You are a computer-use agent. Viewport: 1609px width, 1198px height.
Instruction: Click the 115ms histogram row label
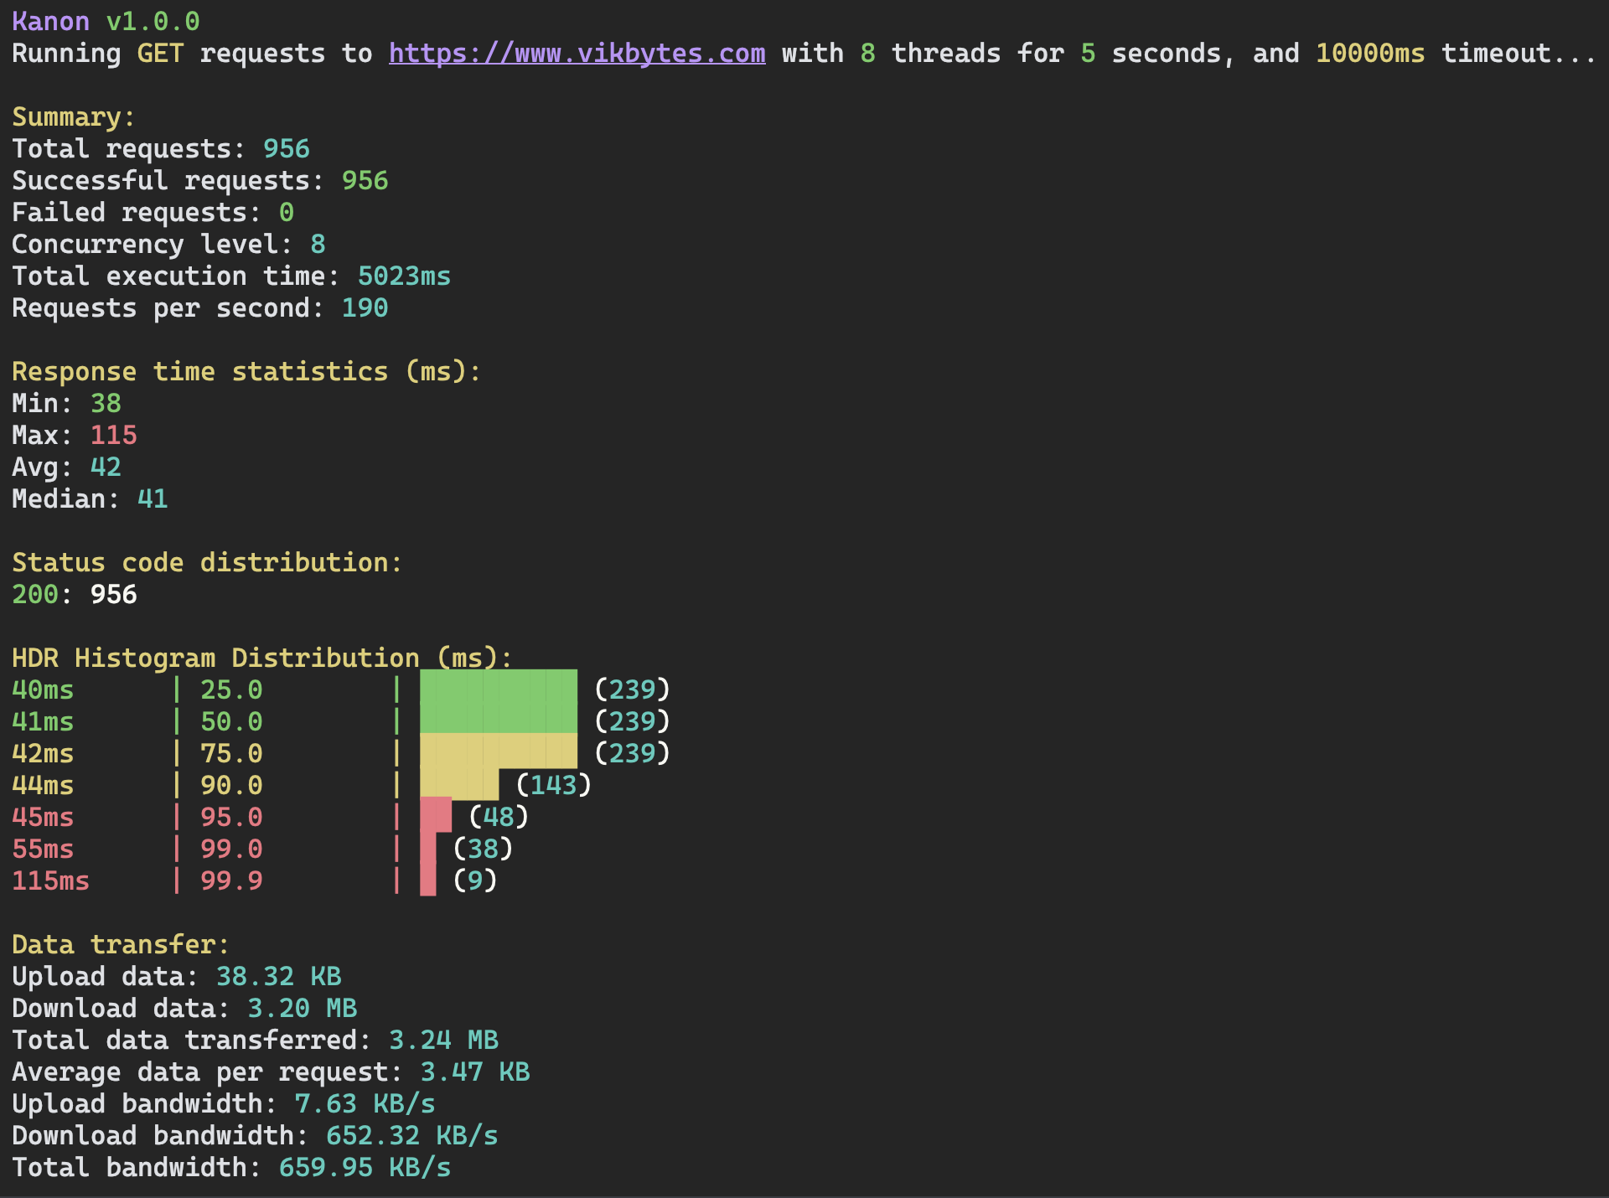click(x=50, y=881)
